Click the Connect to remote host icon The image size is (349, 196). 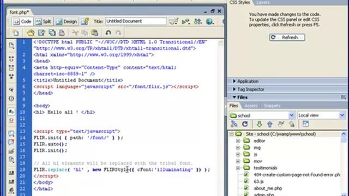click(x=234, y=124)
